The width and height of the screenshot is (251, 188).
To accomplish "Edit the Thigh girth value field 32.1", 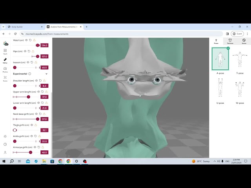I will (x=44, y=130).
